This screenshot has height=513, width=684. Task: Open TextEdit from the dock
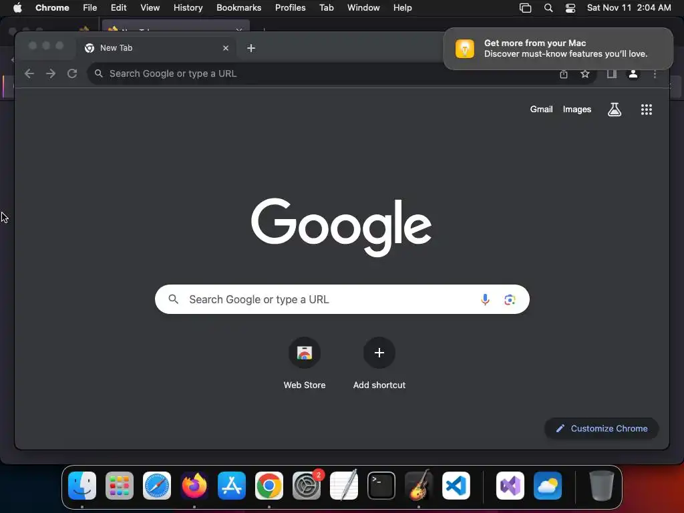[344, 486]
